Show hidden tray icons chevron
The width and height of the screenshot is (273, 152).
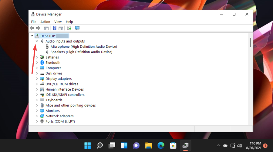coord(219,145)
